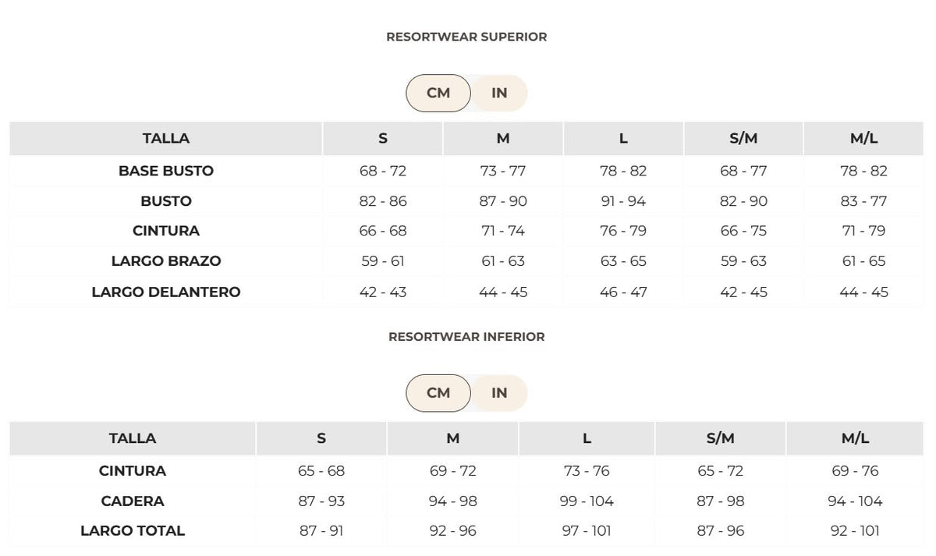
Task: Select the M/L column header in Inferior table
Action: coord(855,439)
